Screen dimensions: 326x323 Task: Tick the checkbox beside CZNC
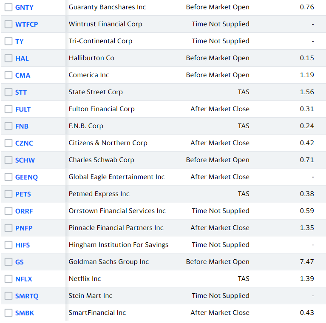click(x=9, y=143)
